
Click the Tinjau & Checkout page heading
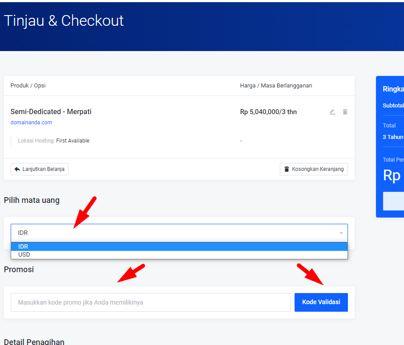(64, 21)
